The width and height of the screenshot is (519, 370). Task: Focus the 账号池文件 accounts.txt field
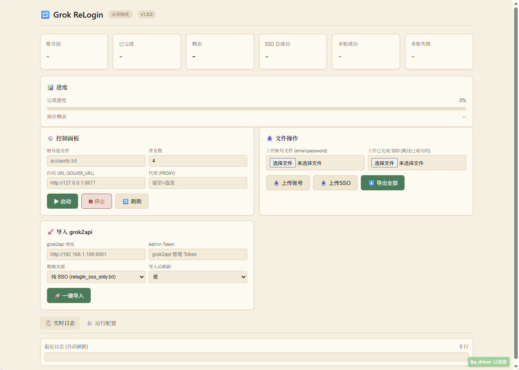(96, 161)
